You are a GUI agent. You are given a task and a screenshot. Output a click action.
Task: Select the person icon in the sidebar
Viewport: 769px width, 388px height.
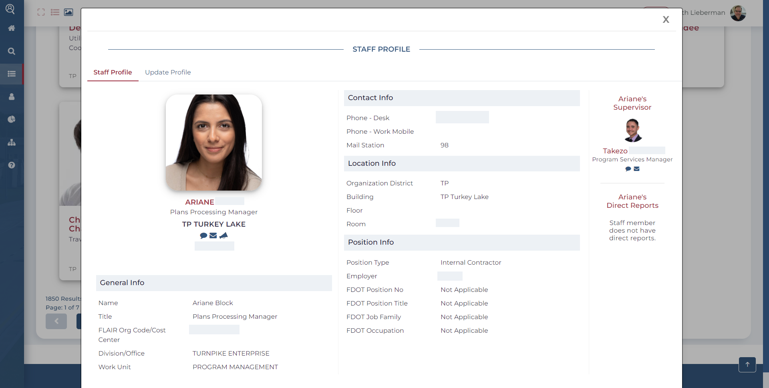click(x=12, y=97)
